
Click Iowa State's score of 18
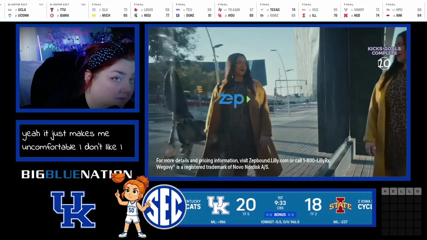click(x=313, y=205)
